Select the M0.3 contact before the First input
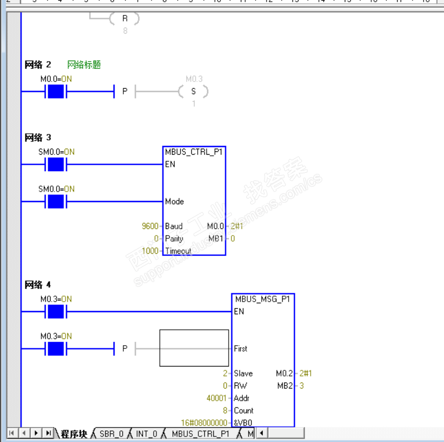 (56, 348)
